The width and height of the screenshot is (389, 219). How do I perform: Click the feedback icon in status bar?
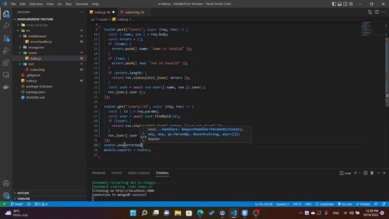[376, 204]
